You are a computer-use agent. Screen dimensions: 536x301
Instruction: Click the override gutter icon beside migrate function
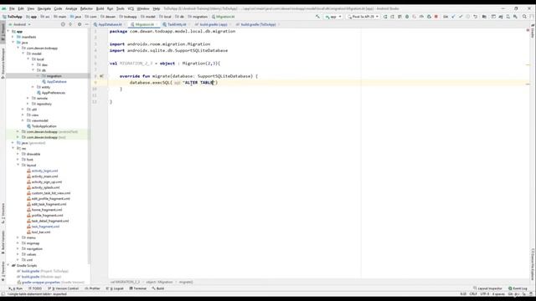pos(101,76)
